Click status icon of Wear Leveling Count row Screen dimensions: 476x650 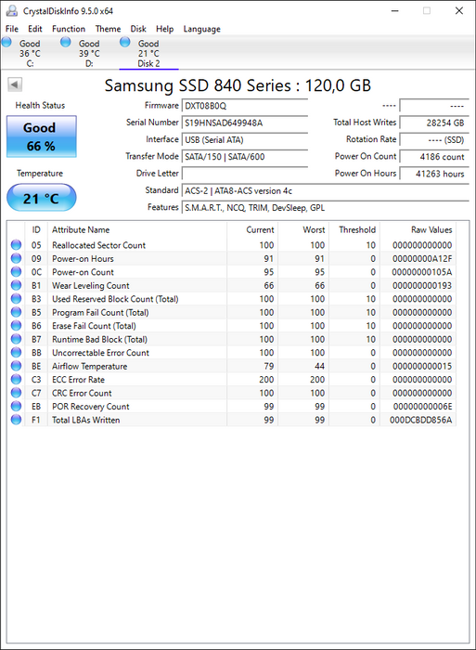click(16, 286)
